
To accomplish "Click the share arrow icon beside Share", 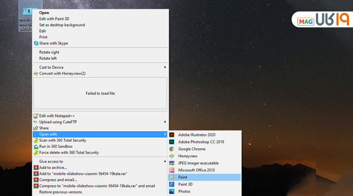I will point(36,128).
